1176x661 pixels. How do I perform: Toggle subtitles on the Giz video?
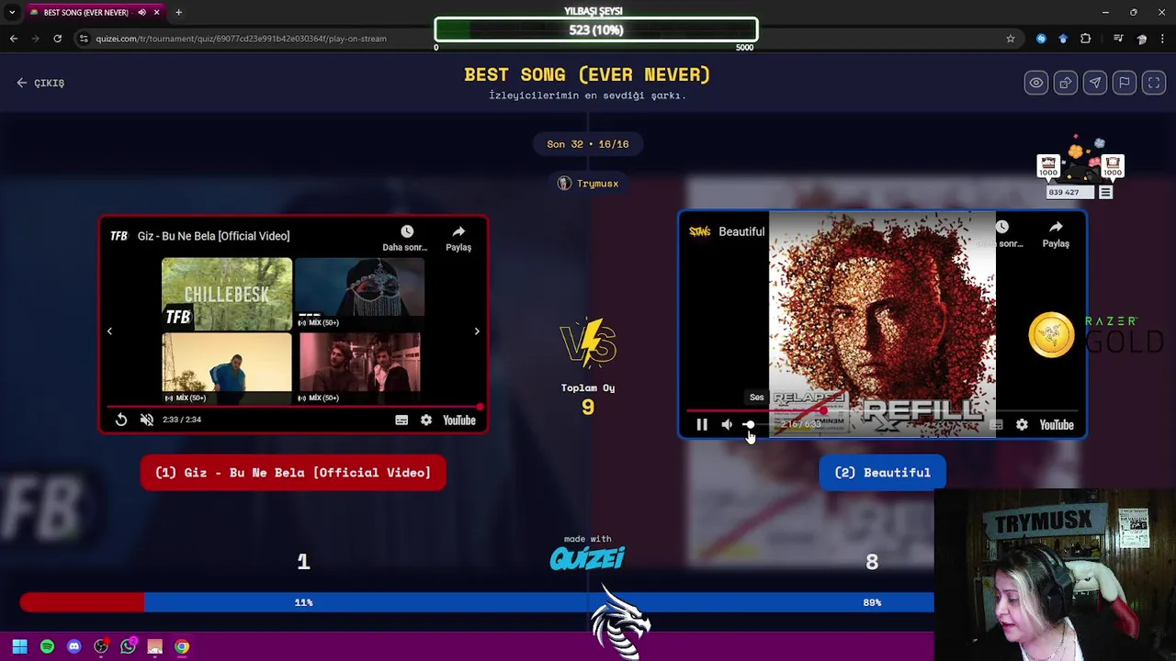(x=401, y=420)
